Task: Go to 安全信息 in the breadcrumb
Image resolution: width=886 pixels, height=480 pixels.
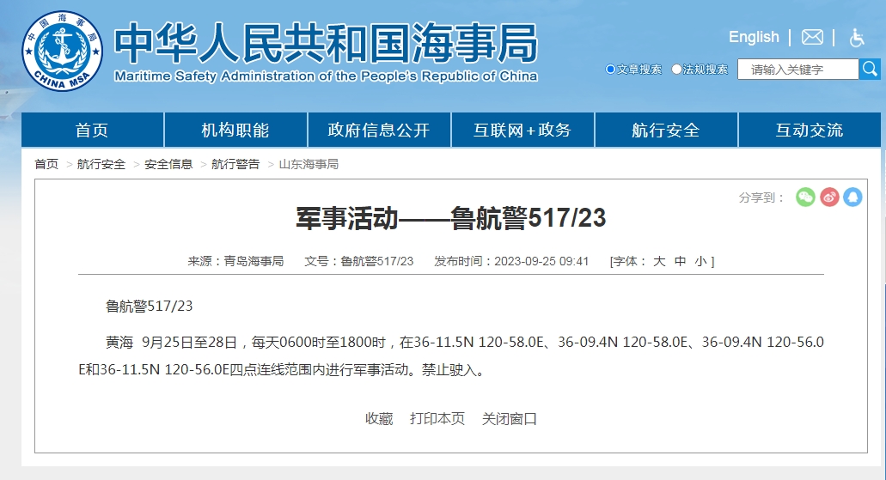Action: [168, 164]
